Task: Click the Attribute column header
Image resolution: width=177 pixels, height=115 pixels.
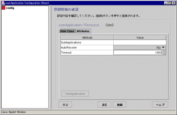Action: [87, 37]
